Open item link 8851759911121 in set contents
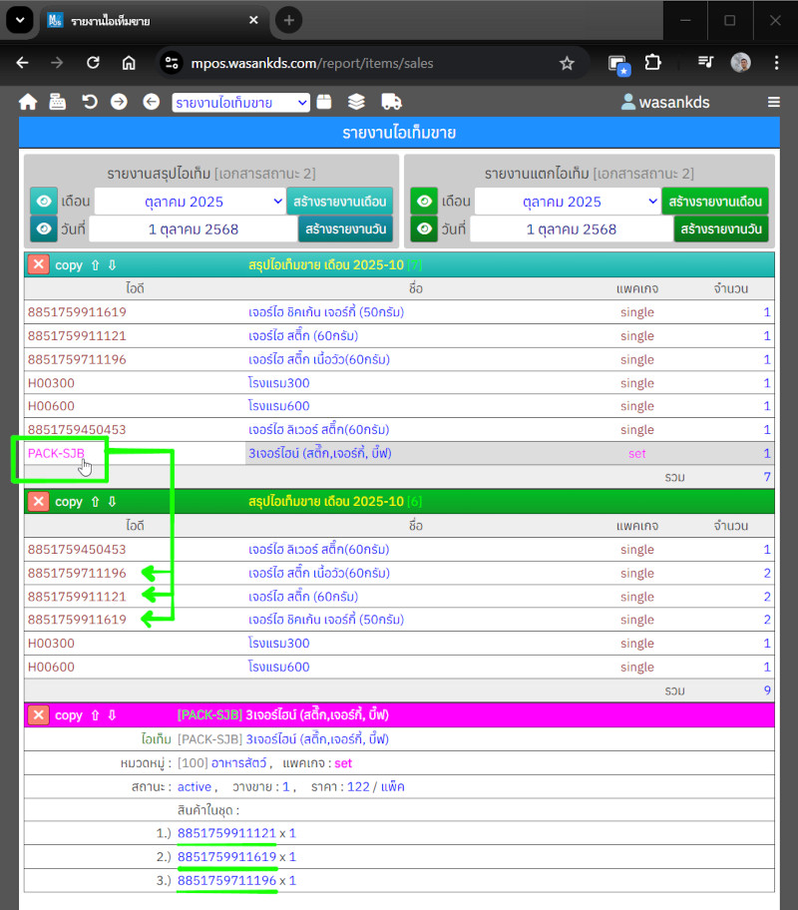 (x=226, y=833)
